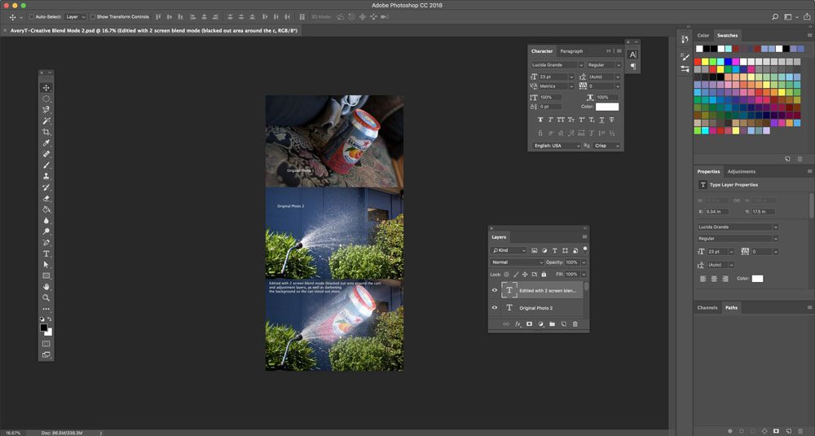Click the Opacity 100% field in Layers

[572, 262]
